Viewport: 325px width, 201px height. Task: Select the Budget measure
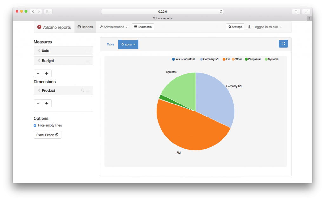(x=63, y=61)
